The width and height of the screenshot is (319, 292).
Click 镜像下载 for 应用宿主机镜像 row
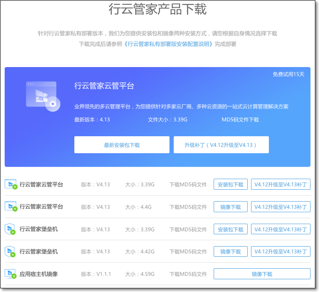coord(262,274)
